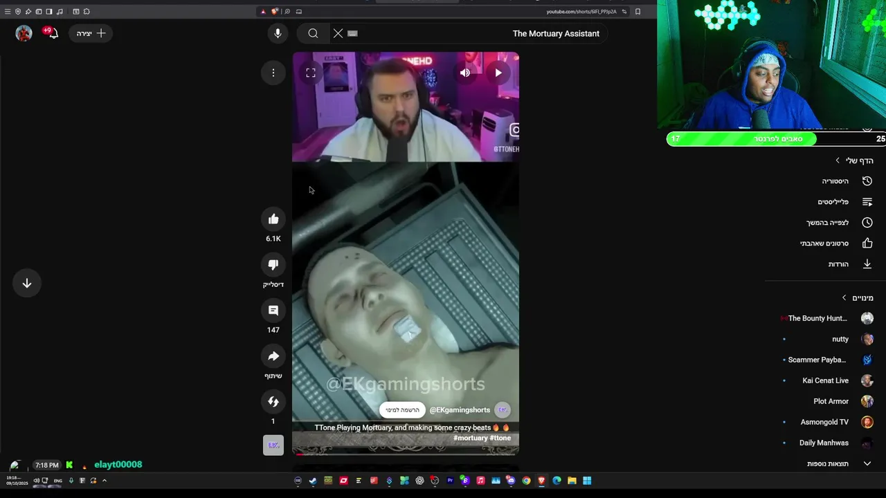Click the elayt00008 username in chat overlay
This screenshot has height=498, width=886.
pyautogui.click(x=118, y=465)
